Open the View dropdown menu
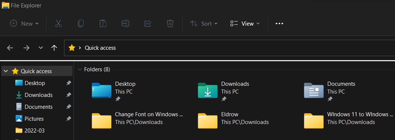Screen dimensions: 395x140 pyautogui.click(x=245, y=24)
